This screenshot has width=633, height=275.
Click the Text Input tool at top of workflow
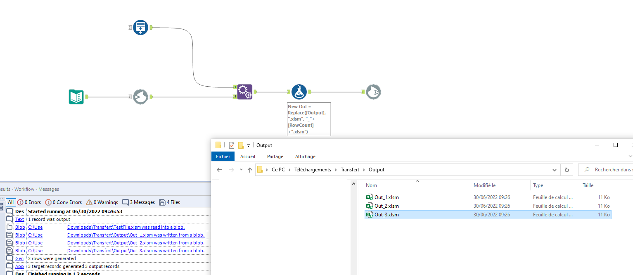pyautogui.click(x=140, y=27)
